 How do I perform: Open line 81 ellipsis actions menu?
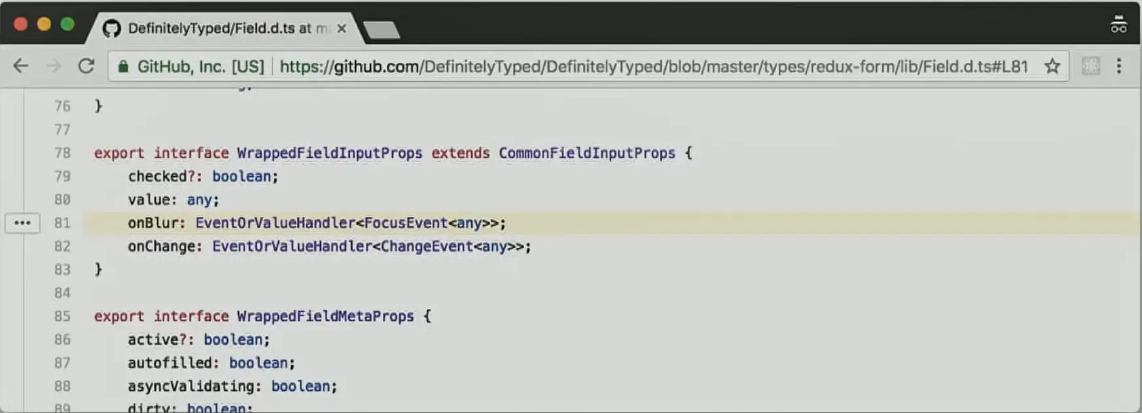click(22, 223)
